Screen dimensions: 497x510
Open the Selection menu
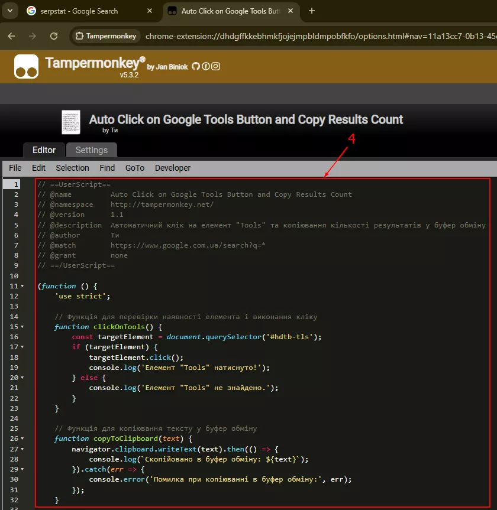click(x=72, y=168)
